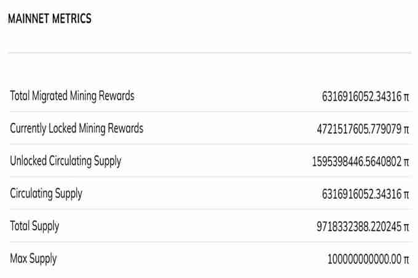Select the π symbol beside Unlocked Circulating Supply
The height and width of the screenshot is (278, 418).
406,162
